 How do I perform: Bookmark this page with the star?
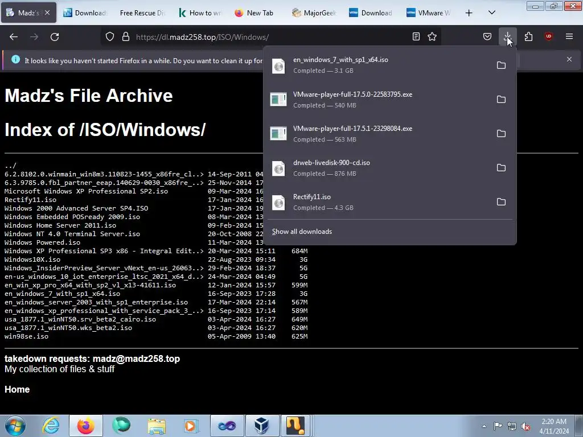tap(432, 36)
